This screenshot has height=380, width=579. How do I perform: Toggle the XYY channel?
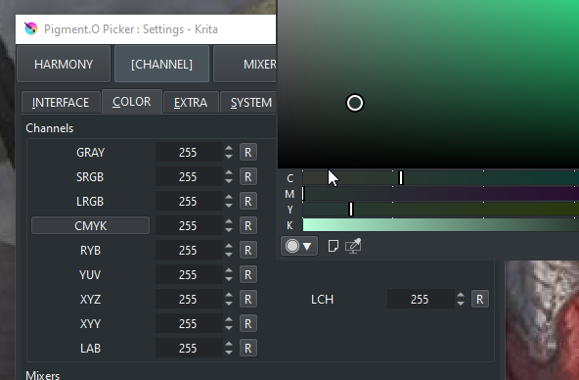pos(90,324)
